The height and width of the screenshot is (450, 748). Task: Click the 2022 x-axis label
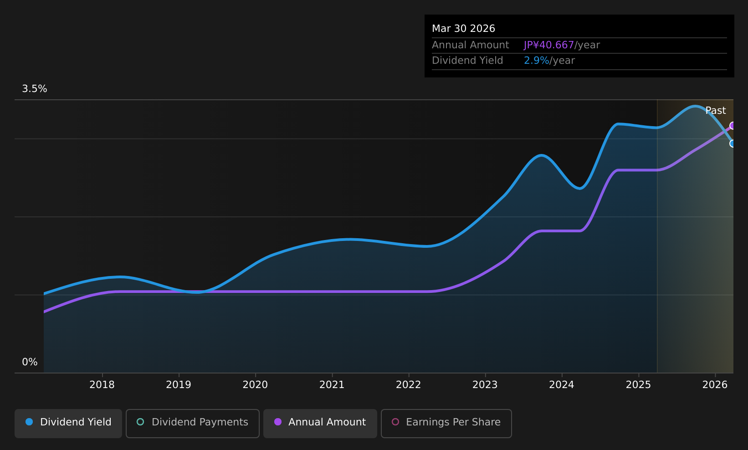coord(409,385)
